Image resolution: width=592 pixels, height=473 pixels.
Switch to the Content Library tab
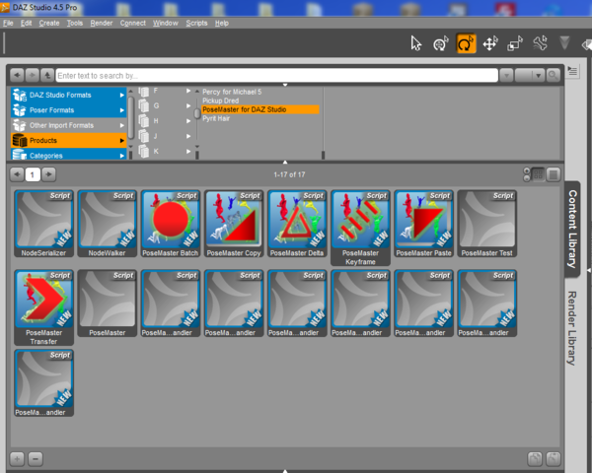572,229
